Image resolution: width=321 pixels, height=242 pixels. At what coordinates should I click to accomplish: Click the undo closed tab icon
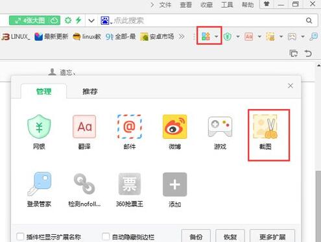point(308,53)
